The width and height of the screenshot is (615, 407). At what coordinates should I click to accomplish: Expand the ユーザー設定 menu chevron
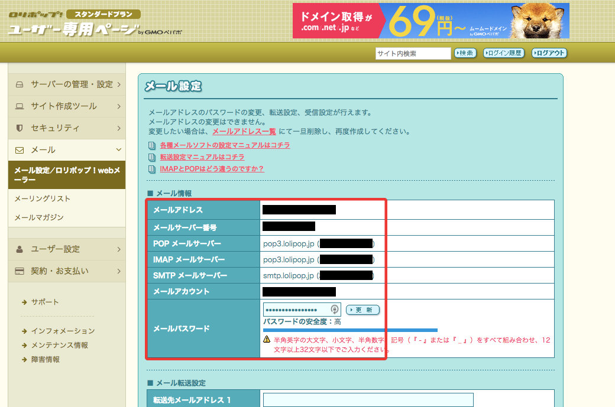(119, 249)
